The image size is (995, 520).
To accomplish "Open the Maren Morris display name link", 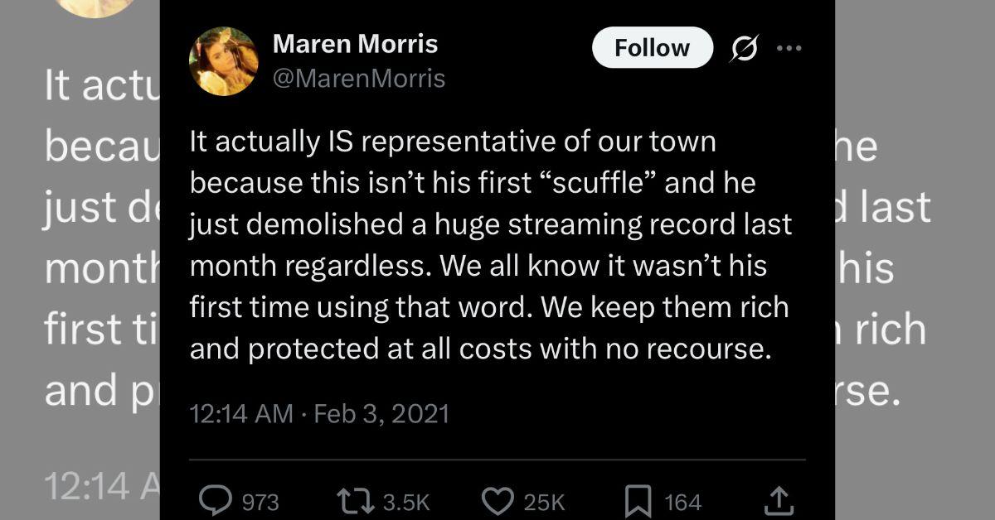I will coord(355,44).
